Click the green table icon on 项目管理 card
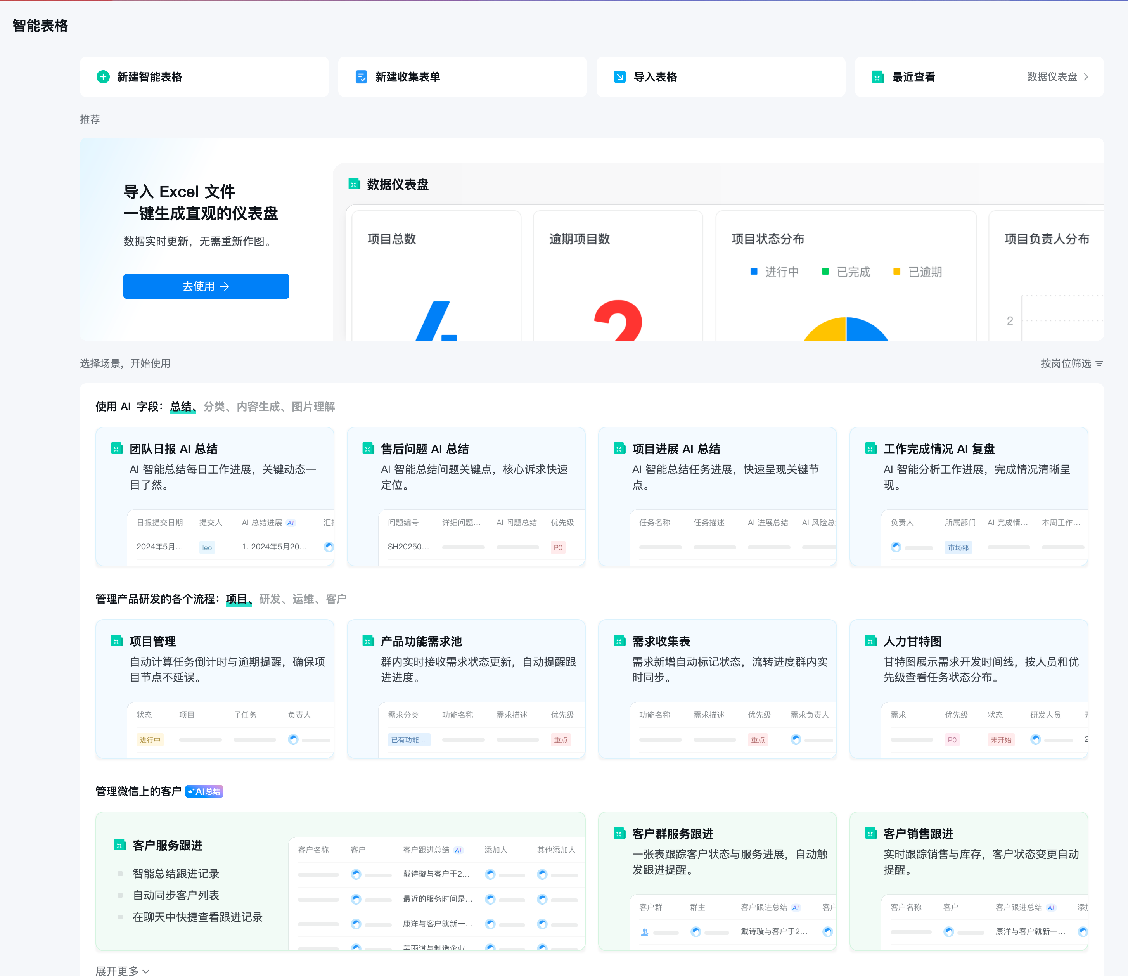The image size is (1128, 976). 118,641
